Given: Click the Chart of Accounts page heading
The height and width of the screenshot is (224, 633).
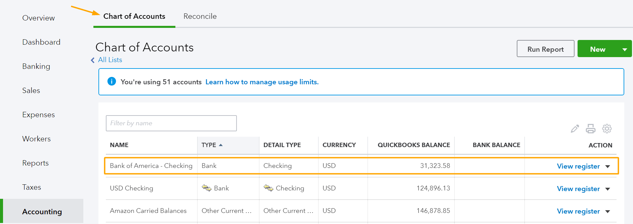Looking at the screenshot, I should 144,47.
